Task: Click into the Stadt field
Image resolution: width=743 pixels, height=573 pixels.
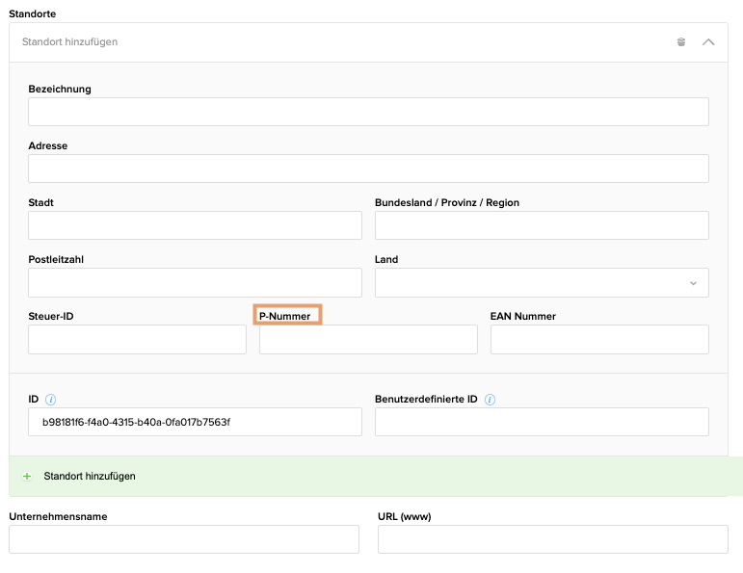Action: (x=195, y=225)
